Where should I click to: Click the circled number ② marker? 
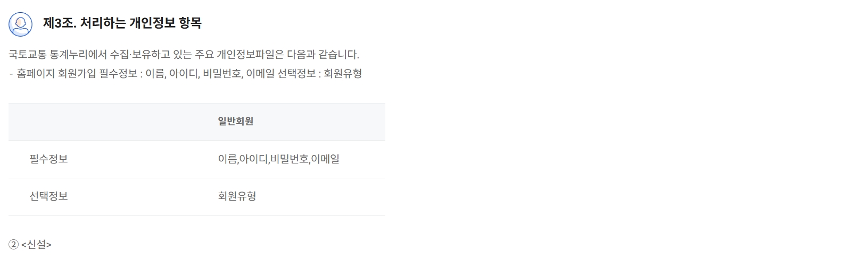pyautogui.click(x=13, y=244)
